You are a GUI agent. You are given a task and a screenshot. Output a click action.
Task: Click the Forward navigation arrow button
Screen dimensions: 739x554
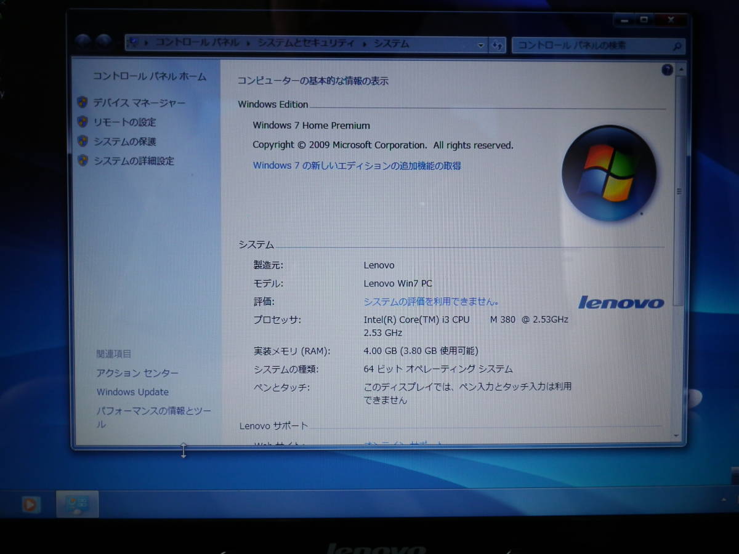tap(103, 42)
